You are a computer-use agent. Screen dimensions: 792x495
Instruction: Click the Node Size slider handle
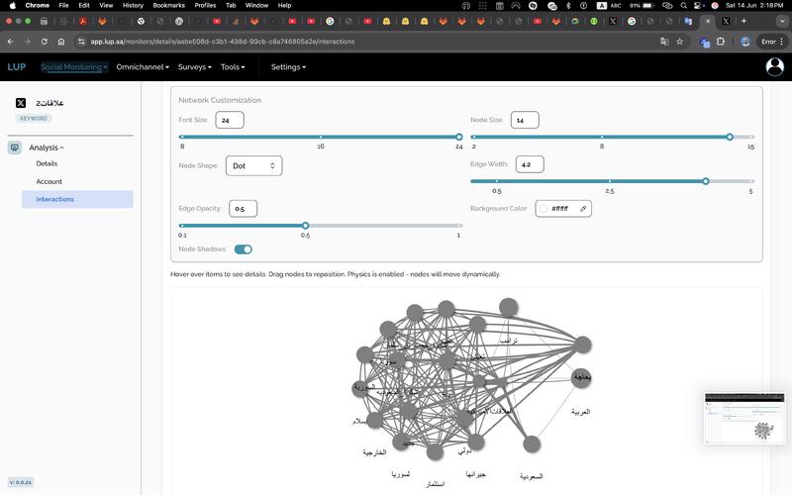point(730,137)
